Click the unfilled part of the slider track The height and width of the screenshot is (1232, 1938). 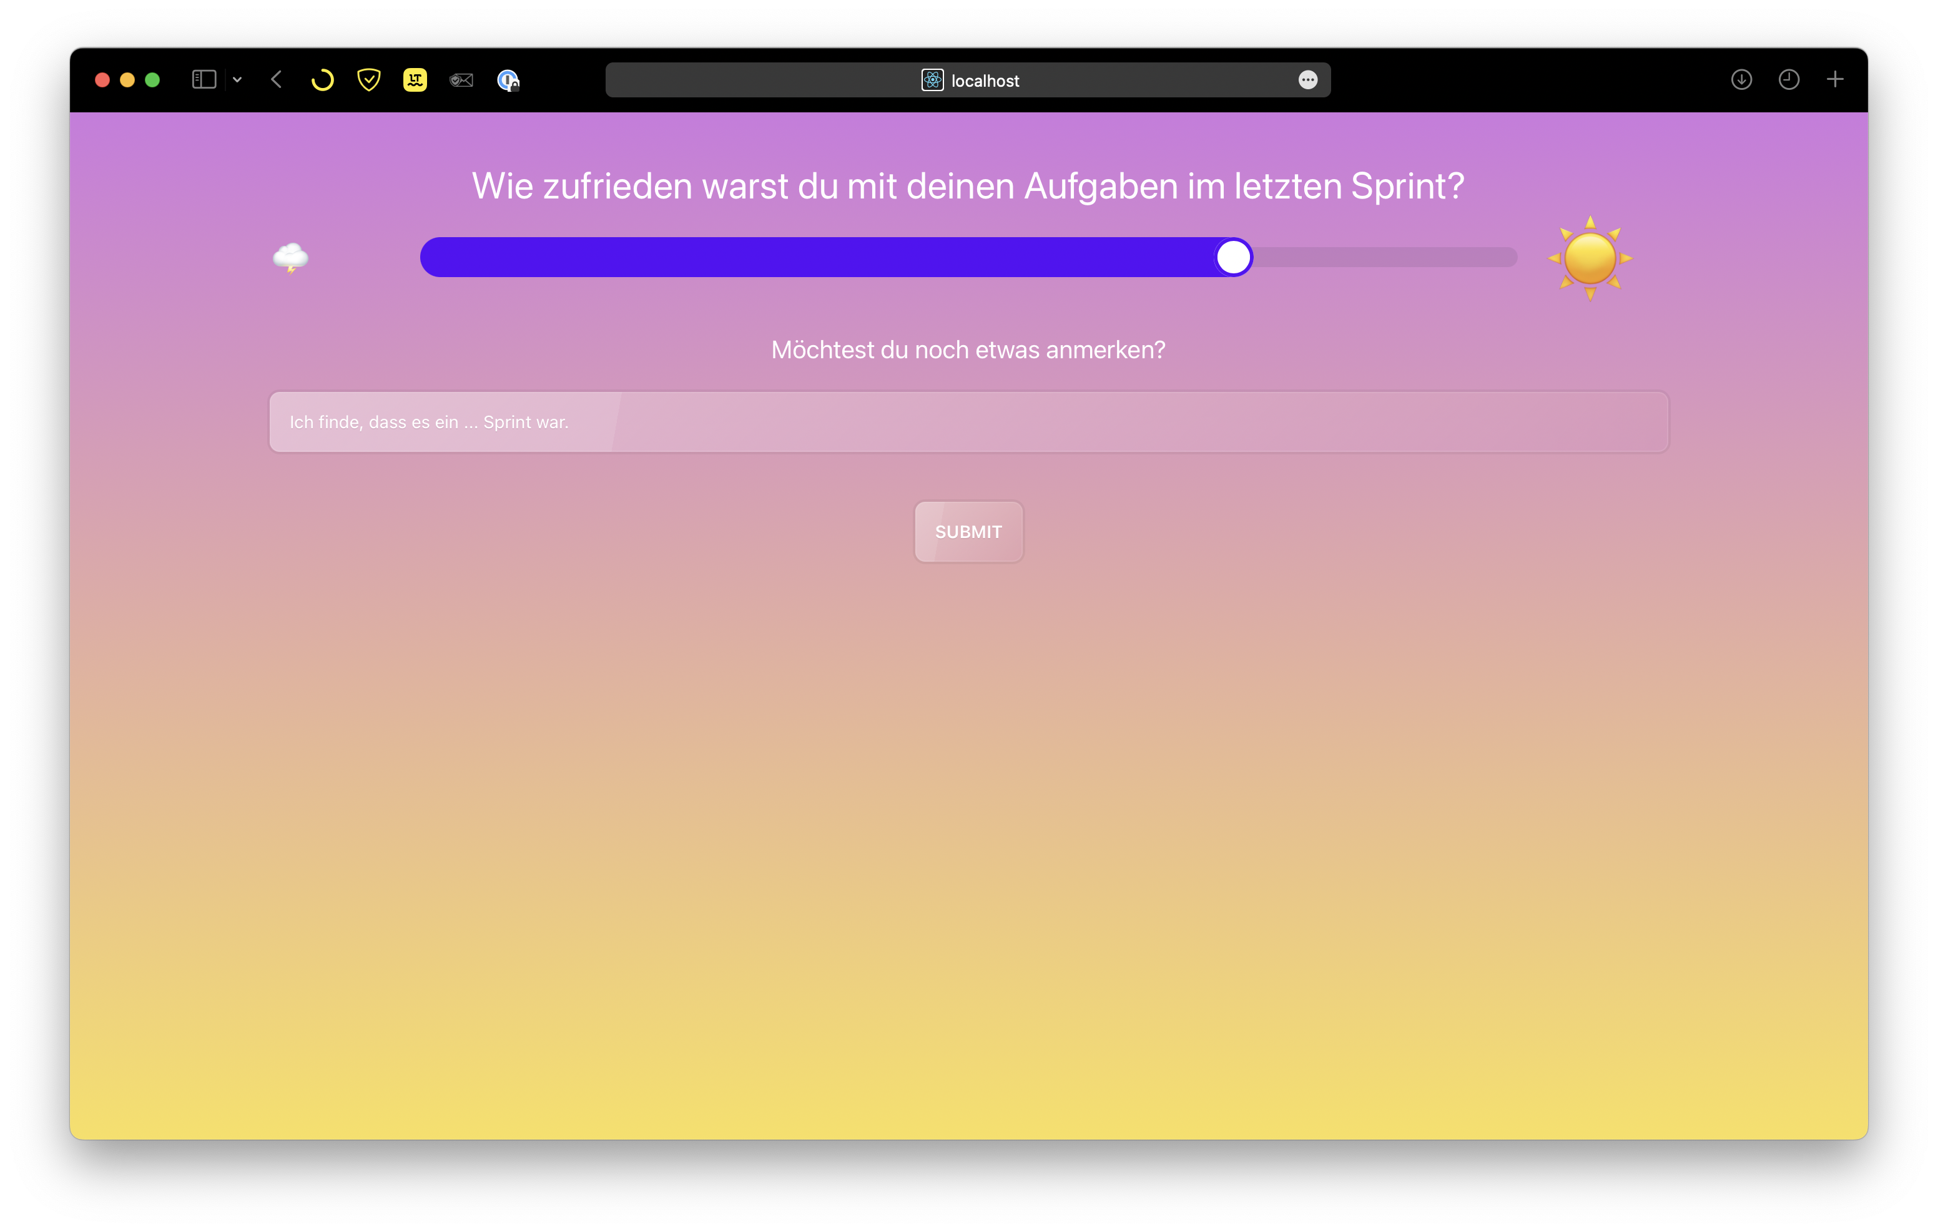[1384, 258]
